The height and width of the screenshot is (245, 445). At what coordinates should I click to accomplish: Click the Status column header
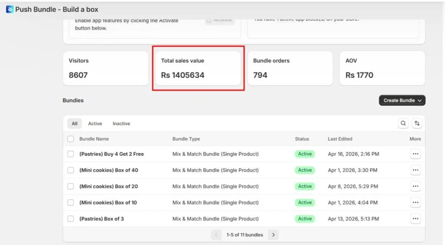tap(302, 139)
